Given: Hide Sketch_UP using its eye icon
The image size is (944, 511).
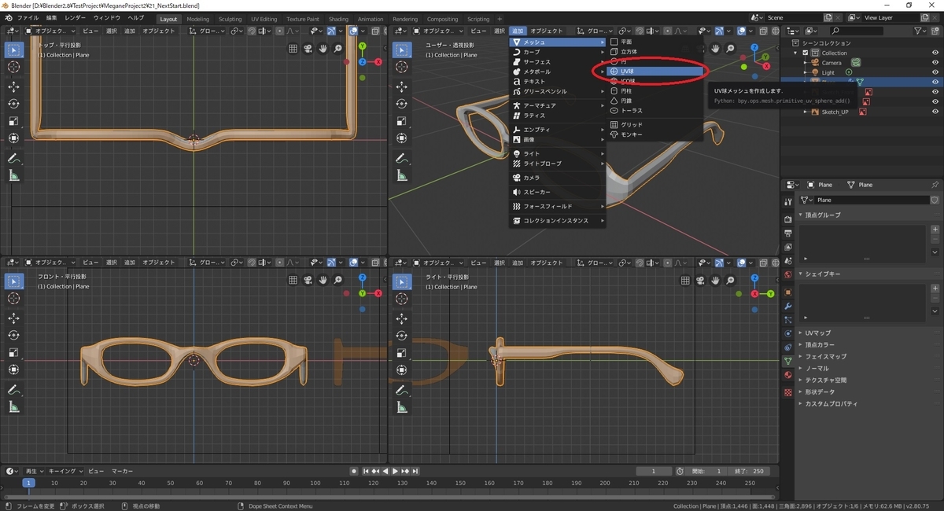Looking at the screenshot, I should [935, 112].
